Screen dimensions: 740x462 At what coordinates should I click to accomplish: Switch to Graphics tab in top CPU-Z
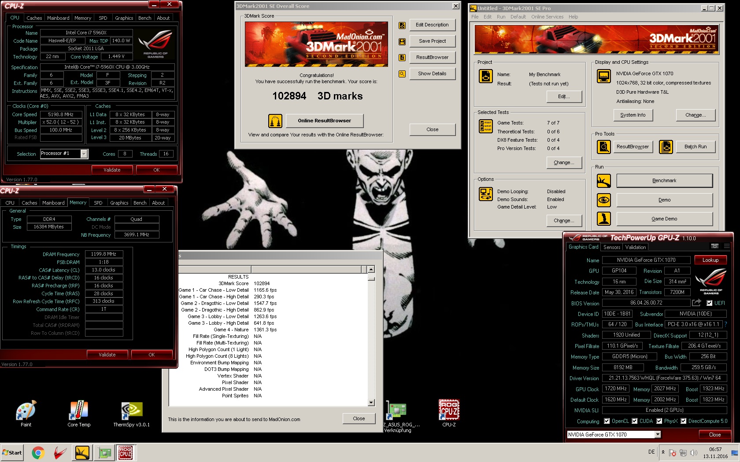click(x=124, y=18)
